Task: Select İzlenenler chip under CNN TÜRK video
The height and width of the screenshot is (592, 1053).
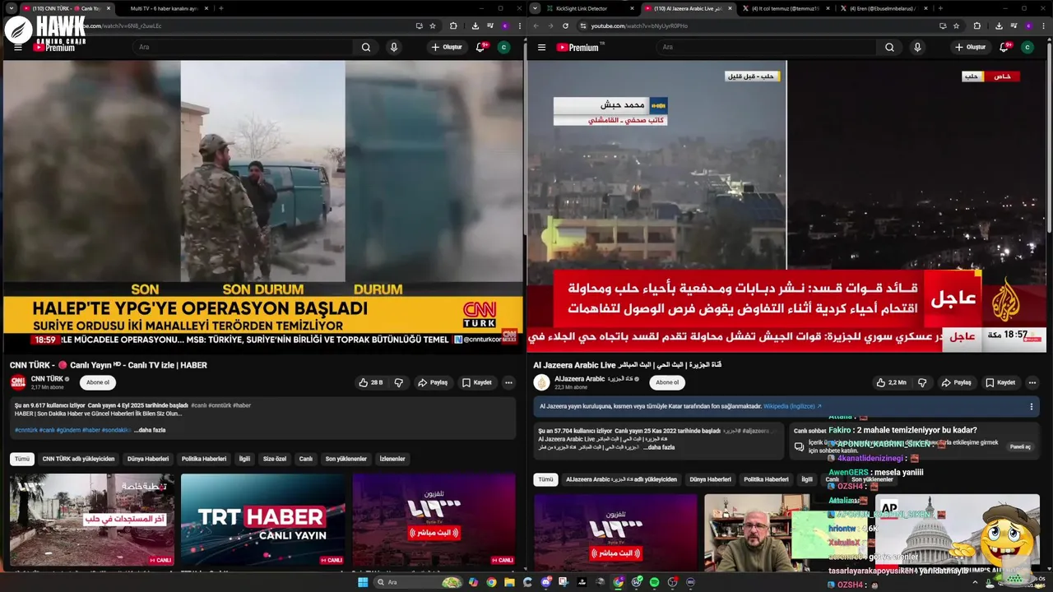Action: pyautogui.click(x=392, y=459)
